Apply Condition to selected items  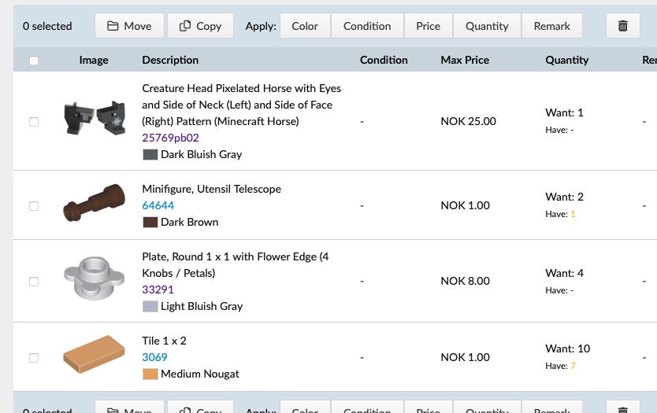pyautogui.click(x=367, y=26)
